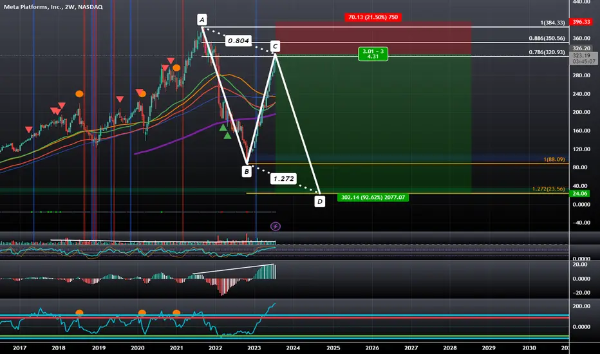Click the 360.00 price axis value

tap(581, 38)
